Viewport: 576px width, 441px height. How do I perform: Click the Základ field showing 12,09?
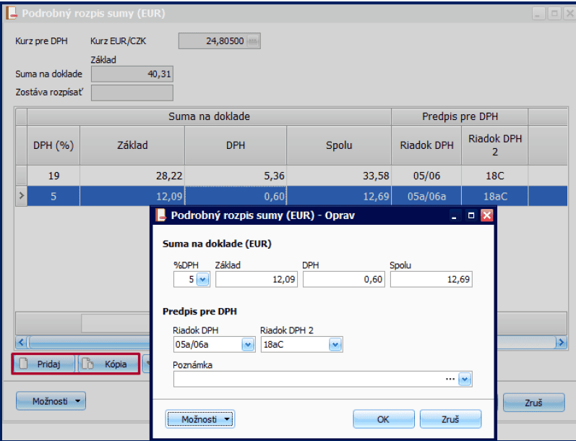click(x=257, y=280)
